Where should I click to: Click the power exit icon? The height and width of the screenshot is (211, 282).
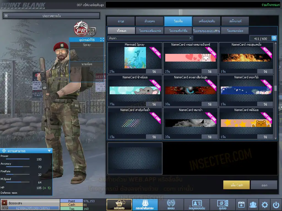pyautogui.click(x=276, y=205)
